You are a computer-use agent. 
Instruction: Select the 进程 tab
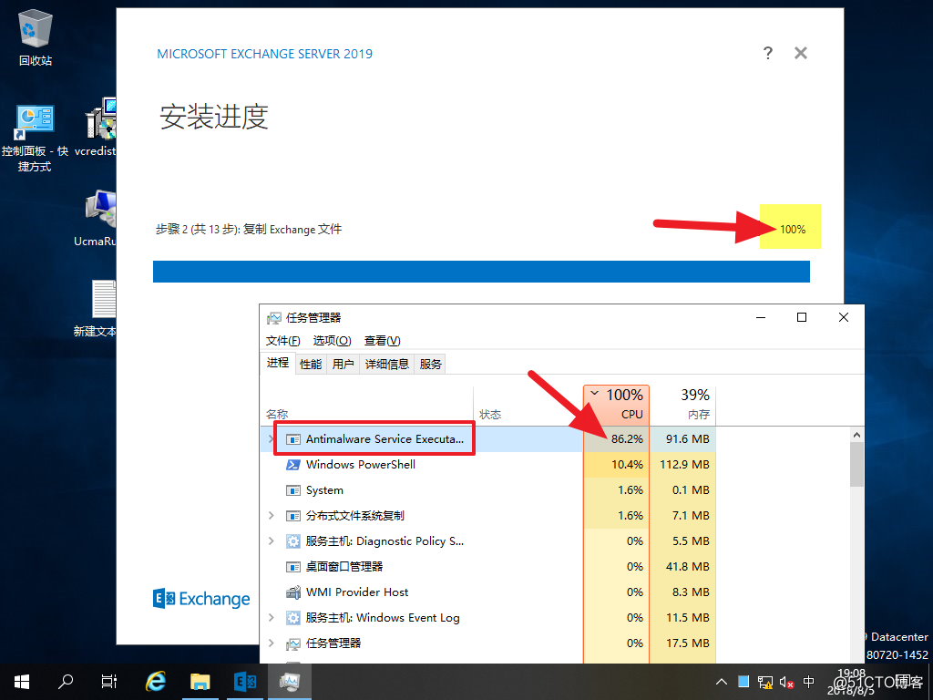(277, 363)
